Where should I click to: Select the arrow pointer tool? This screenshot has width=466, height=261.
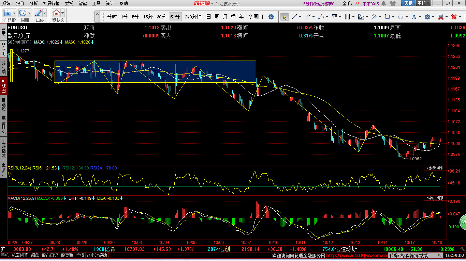(284, 17)
